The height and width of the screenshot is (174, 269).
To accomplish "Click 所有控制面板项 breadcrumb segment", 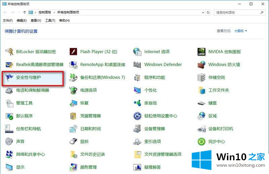I will coord(68,12).
